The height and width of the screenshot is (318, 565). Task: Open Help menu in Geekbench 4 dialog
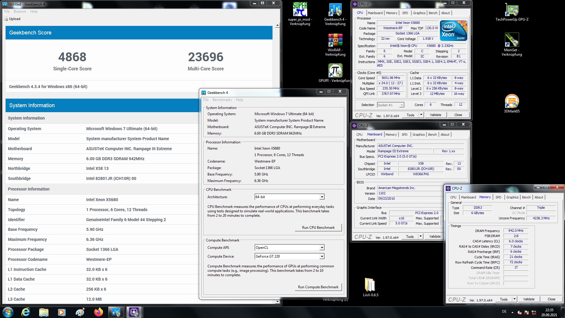[240, 100]
